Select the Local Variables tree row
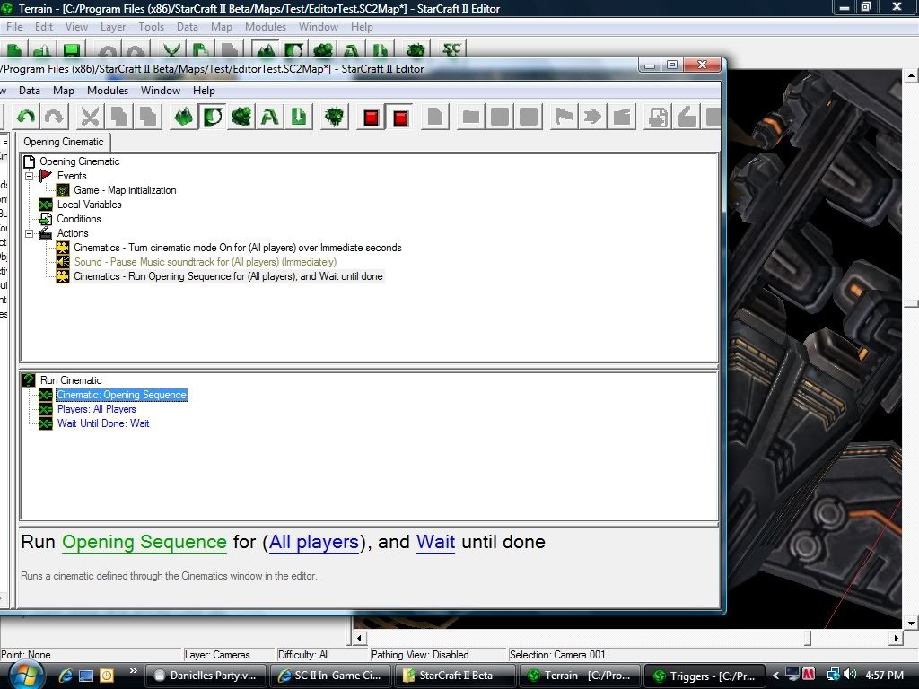This screenshot has height=689, width=919. [x=89, y=205]
